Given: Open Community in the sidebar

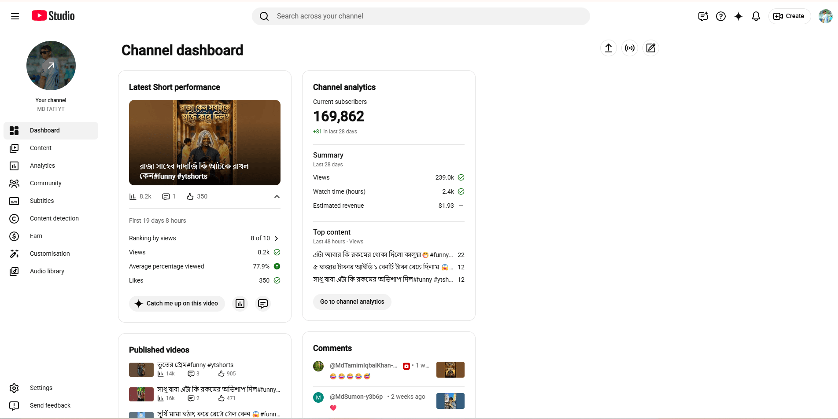Looking at the screenshot, I should click(x=51, y=184).
